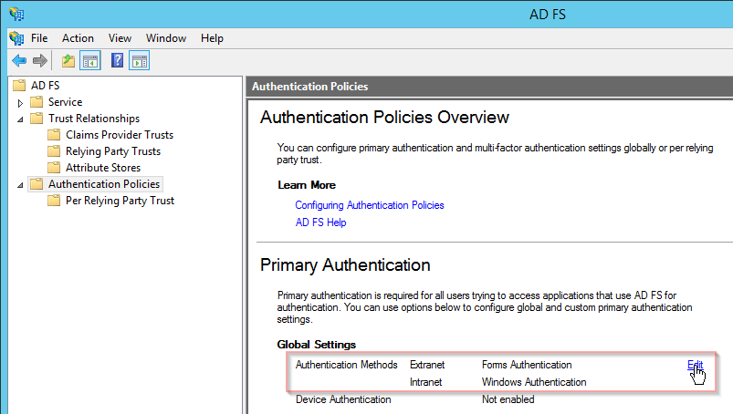Click the Up one level folder icon
Screen dimensions: 733x414
pos(68,61)
